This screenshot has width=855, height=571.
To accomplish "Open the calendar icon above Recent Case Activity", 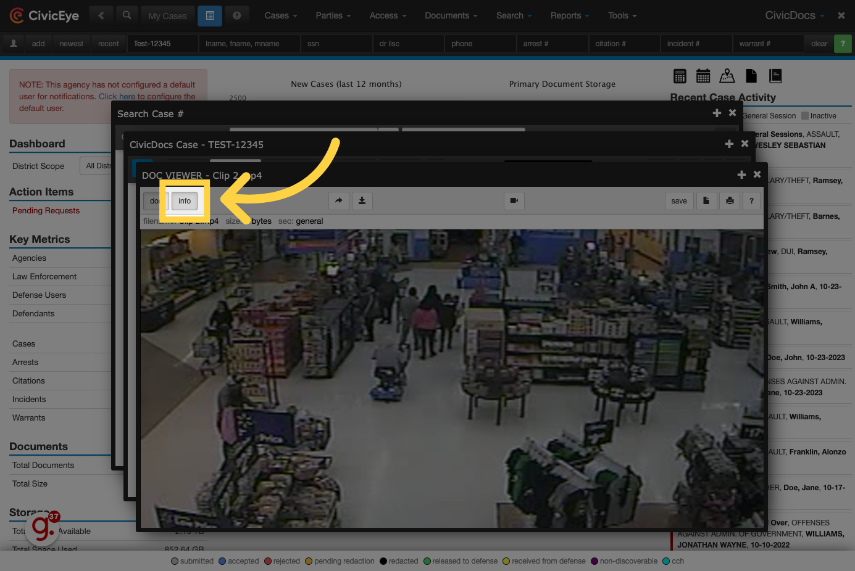I will [703, 76].
